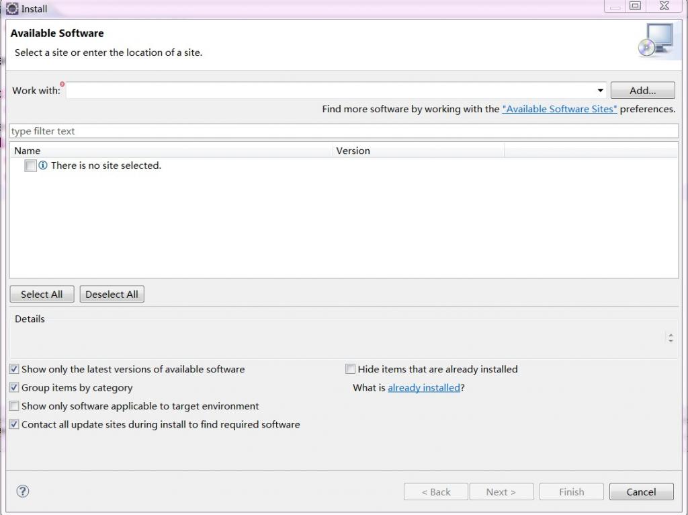Image resolution: width=688 pixels, height=515 pixels.
Task: Open the Work with dropdown arrow
Action: [600, 91]
